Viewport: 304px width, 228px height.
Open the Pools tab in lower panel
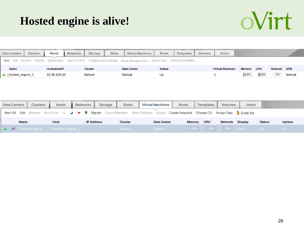183,105
